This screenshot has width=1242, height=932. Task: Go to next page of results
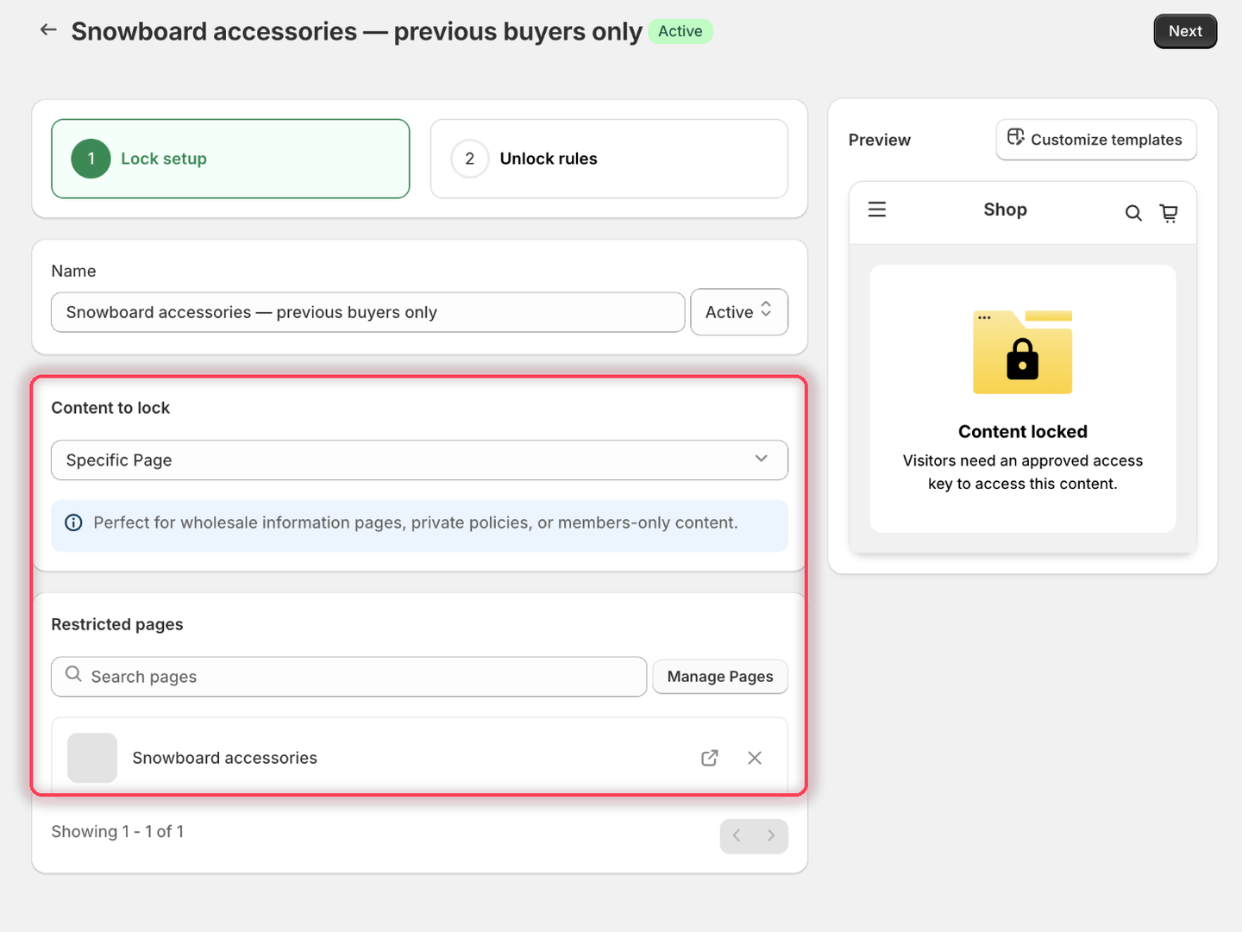(x=771, y=835)
